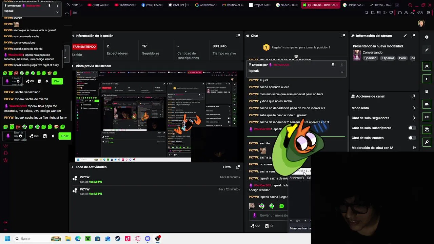Open Minecraft from the taskbar

88,239
